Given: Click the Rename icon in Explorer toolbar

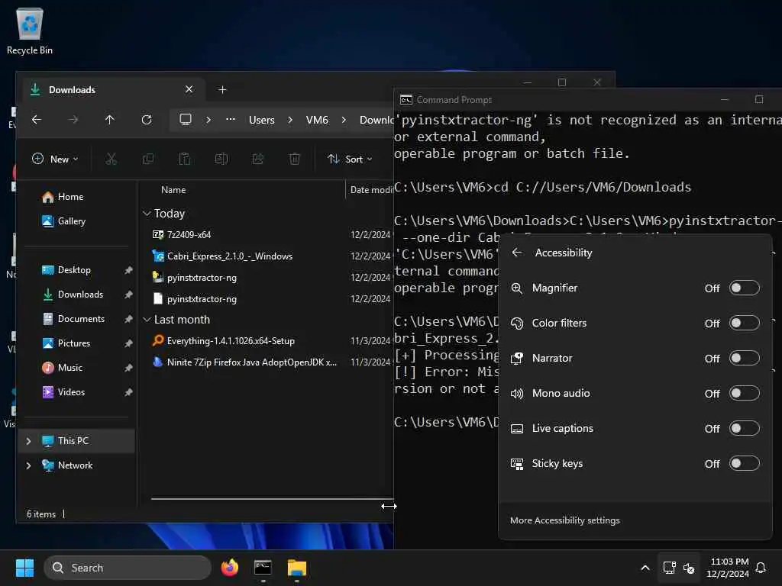Looking at the screenshot, I should [221, 159].
